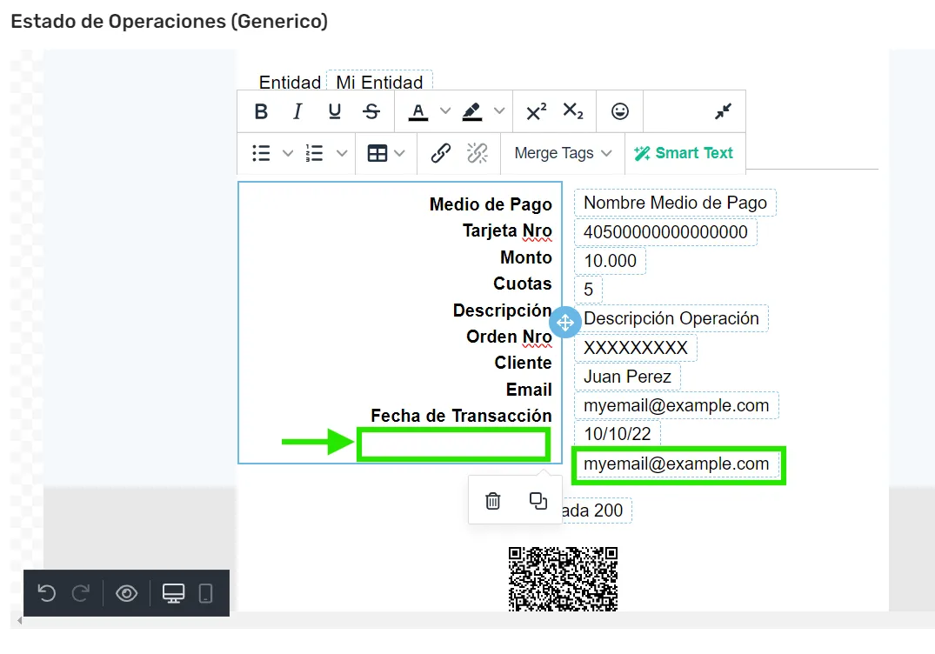
Task: Open the emoji picker
Action: [x=620, y=111]
